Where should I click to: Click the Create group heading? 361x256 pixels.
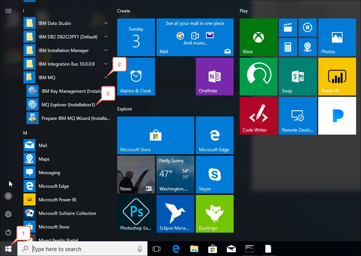pos(124,11)
